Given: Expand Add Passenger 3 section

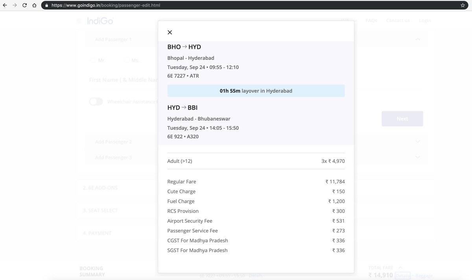Looking at the screenshot, I should [x=418, y=157].
